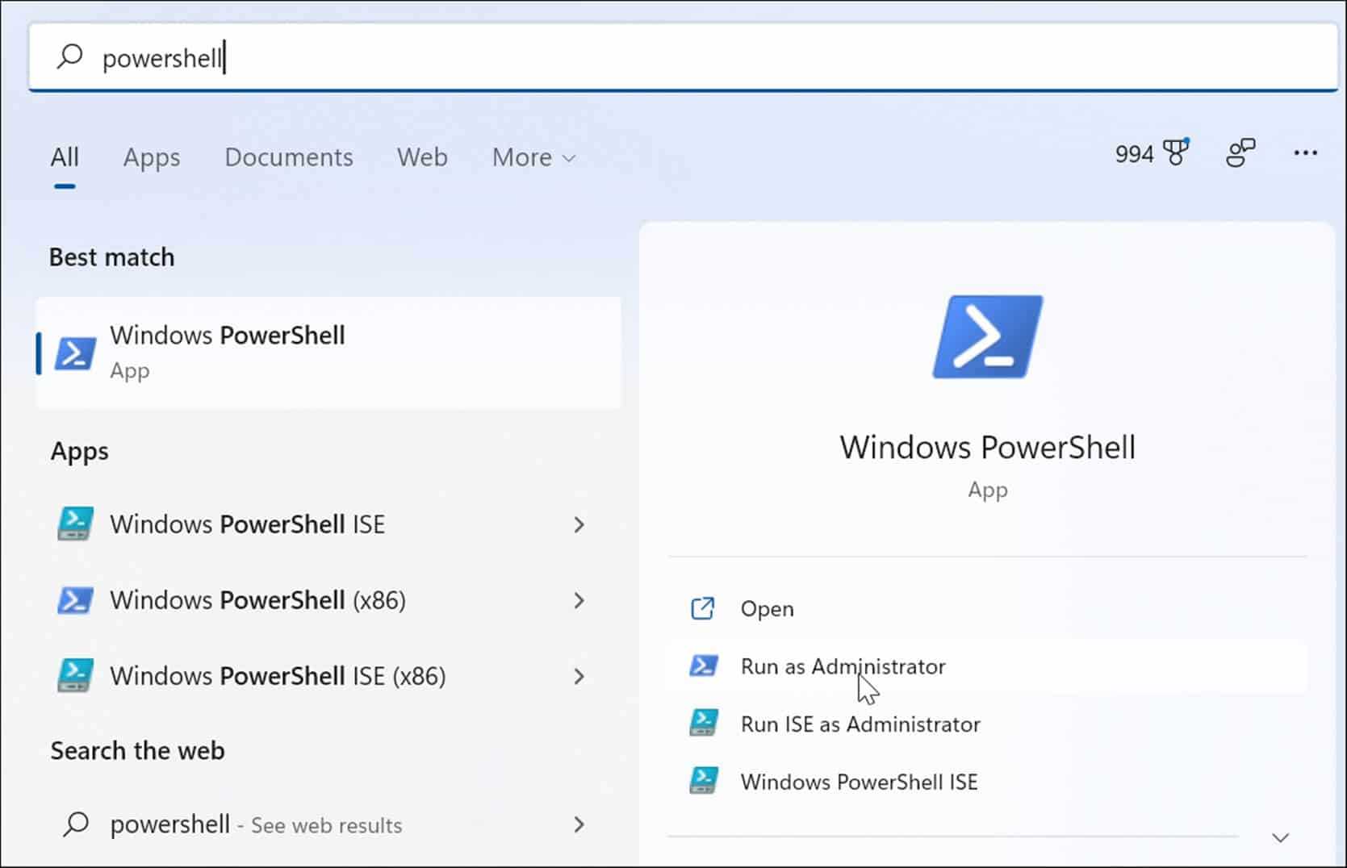Open Windows PowerShell (x86)

(x=256, y=600)
